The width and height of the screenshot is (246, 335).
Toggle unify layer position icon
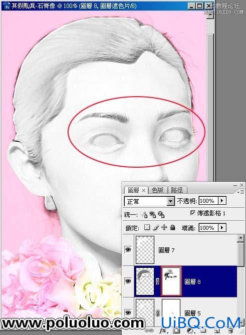coord(144,214)
